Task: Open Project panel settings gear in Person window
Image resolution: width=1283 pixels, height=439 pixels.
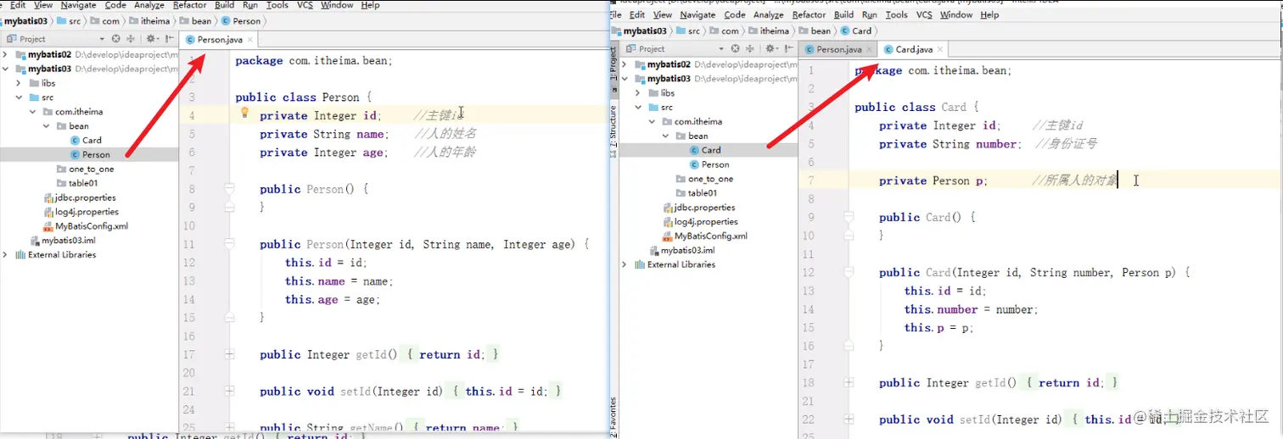Action: [152, 38]
